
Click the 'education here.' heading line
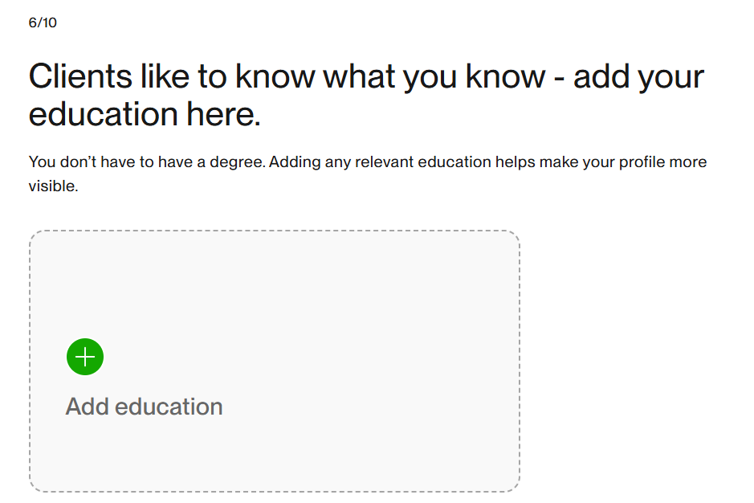[x=145, y=114]
